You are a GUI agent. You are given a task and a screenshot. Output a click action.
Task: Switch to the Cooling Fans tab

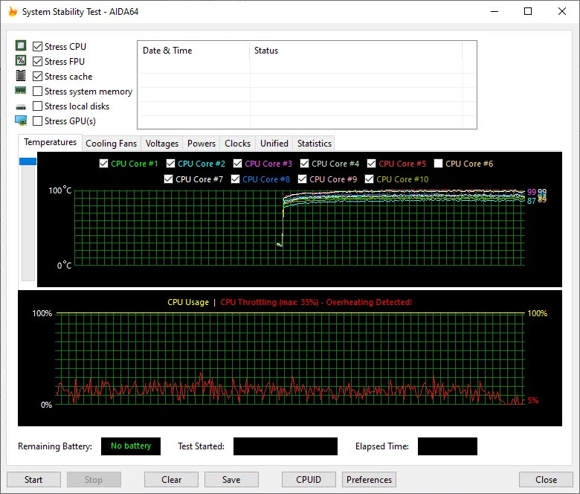[111, 144]
